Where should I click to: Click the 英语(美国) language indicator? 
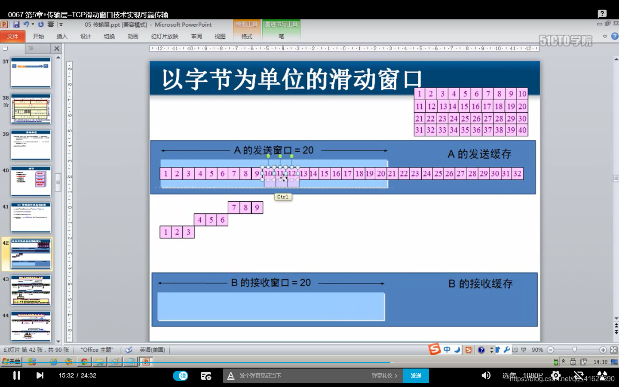[x=152, y=350]
